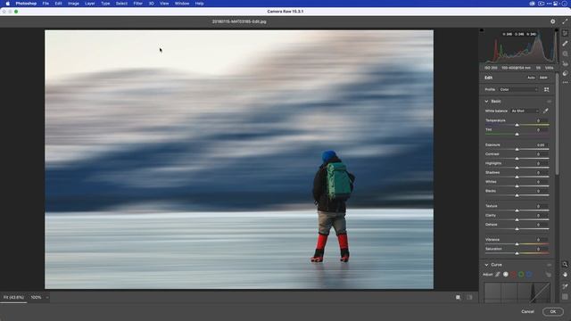Set zoom to 100%
This screenshot has width=571, height=321.
point(36,297)
